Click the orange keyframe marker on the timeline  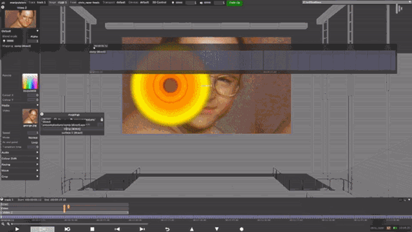click(64, 208)
